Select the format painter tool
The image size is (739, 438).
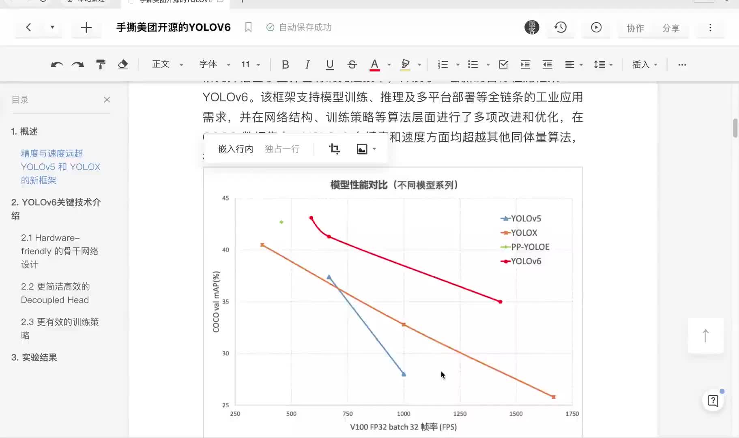point(101,64)
